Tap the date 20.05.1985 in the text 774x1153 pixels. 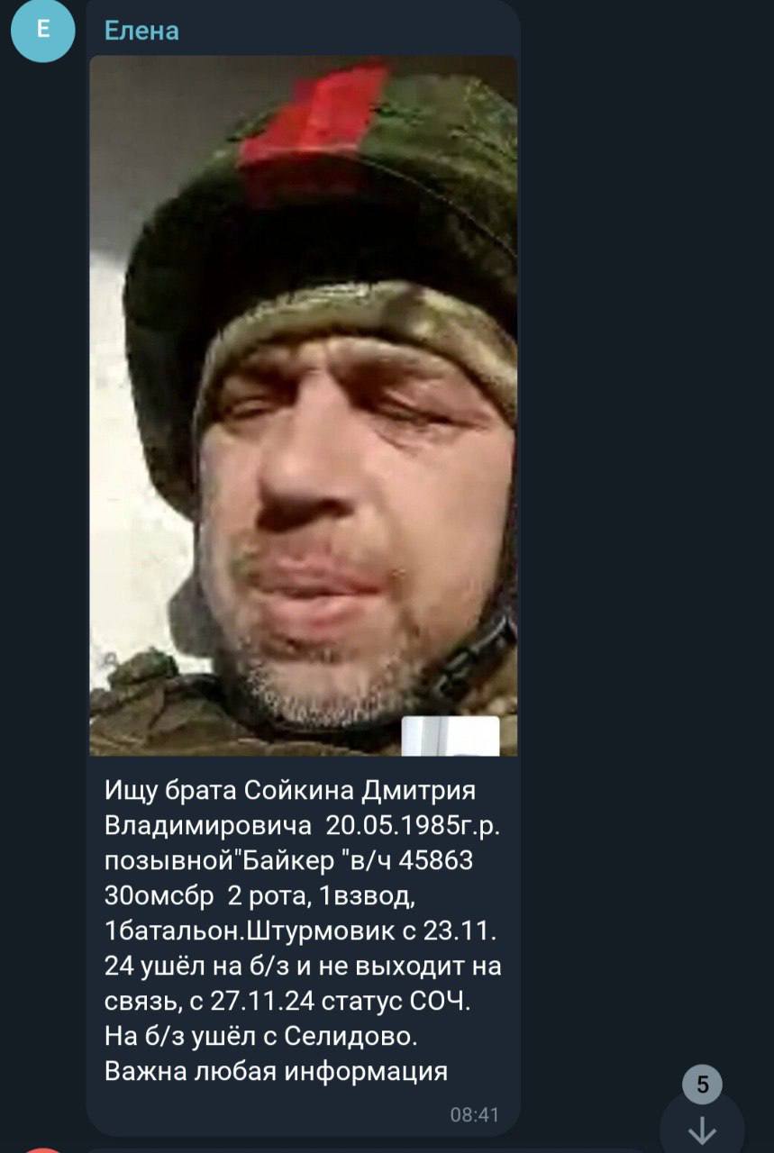coord(396,825)
